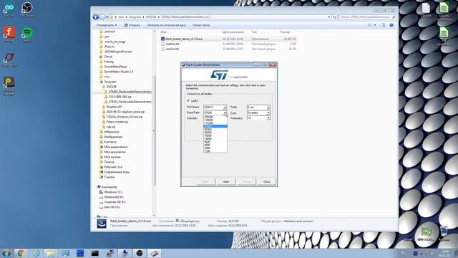
Task: Click Close button in Flash Loader dialog
Action: click(x=266, y=181)
